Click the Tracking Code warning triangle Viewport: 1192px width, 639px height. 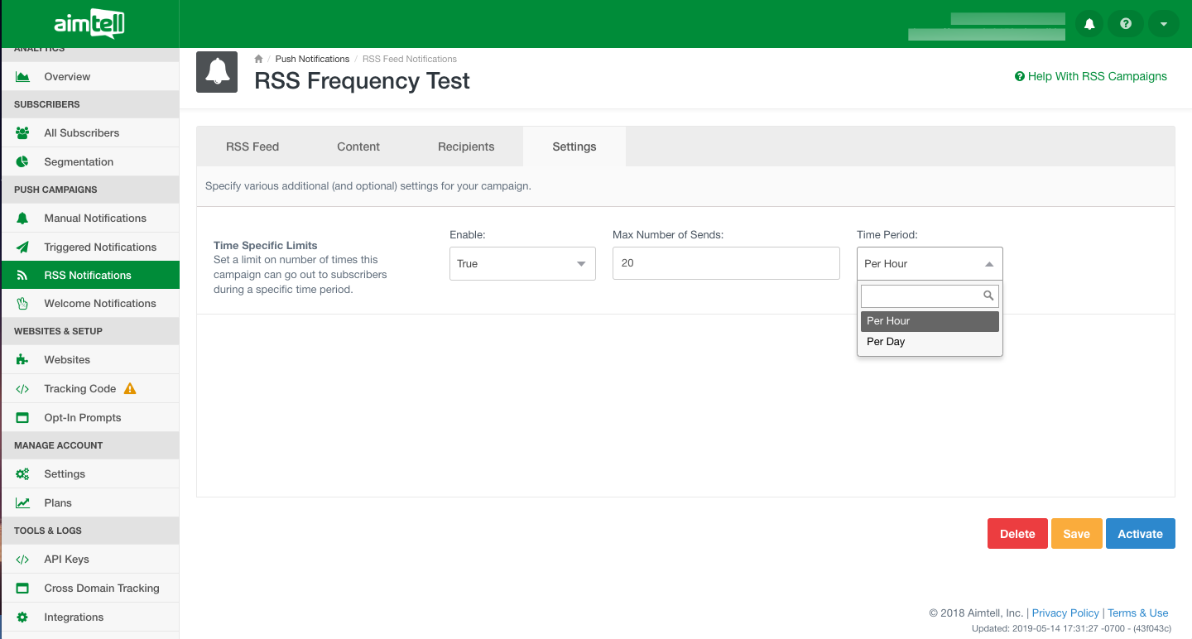coord(130,388)
